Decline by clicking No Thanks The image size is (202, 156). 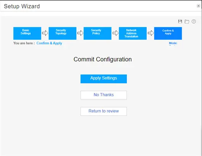click(x=104, y=95)
